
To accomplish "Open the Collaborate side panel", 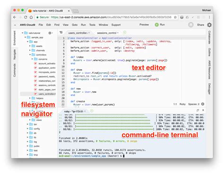I will pos(209,37).
